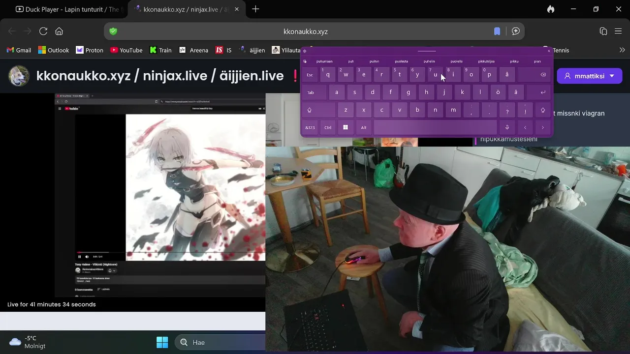630x354 pixels.
Task: Choose the suggestion 'puolesta'
Action: coord(401,61)
